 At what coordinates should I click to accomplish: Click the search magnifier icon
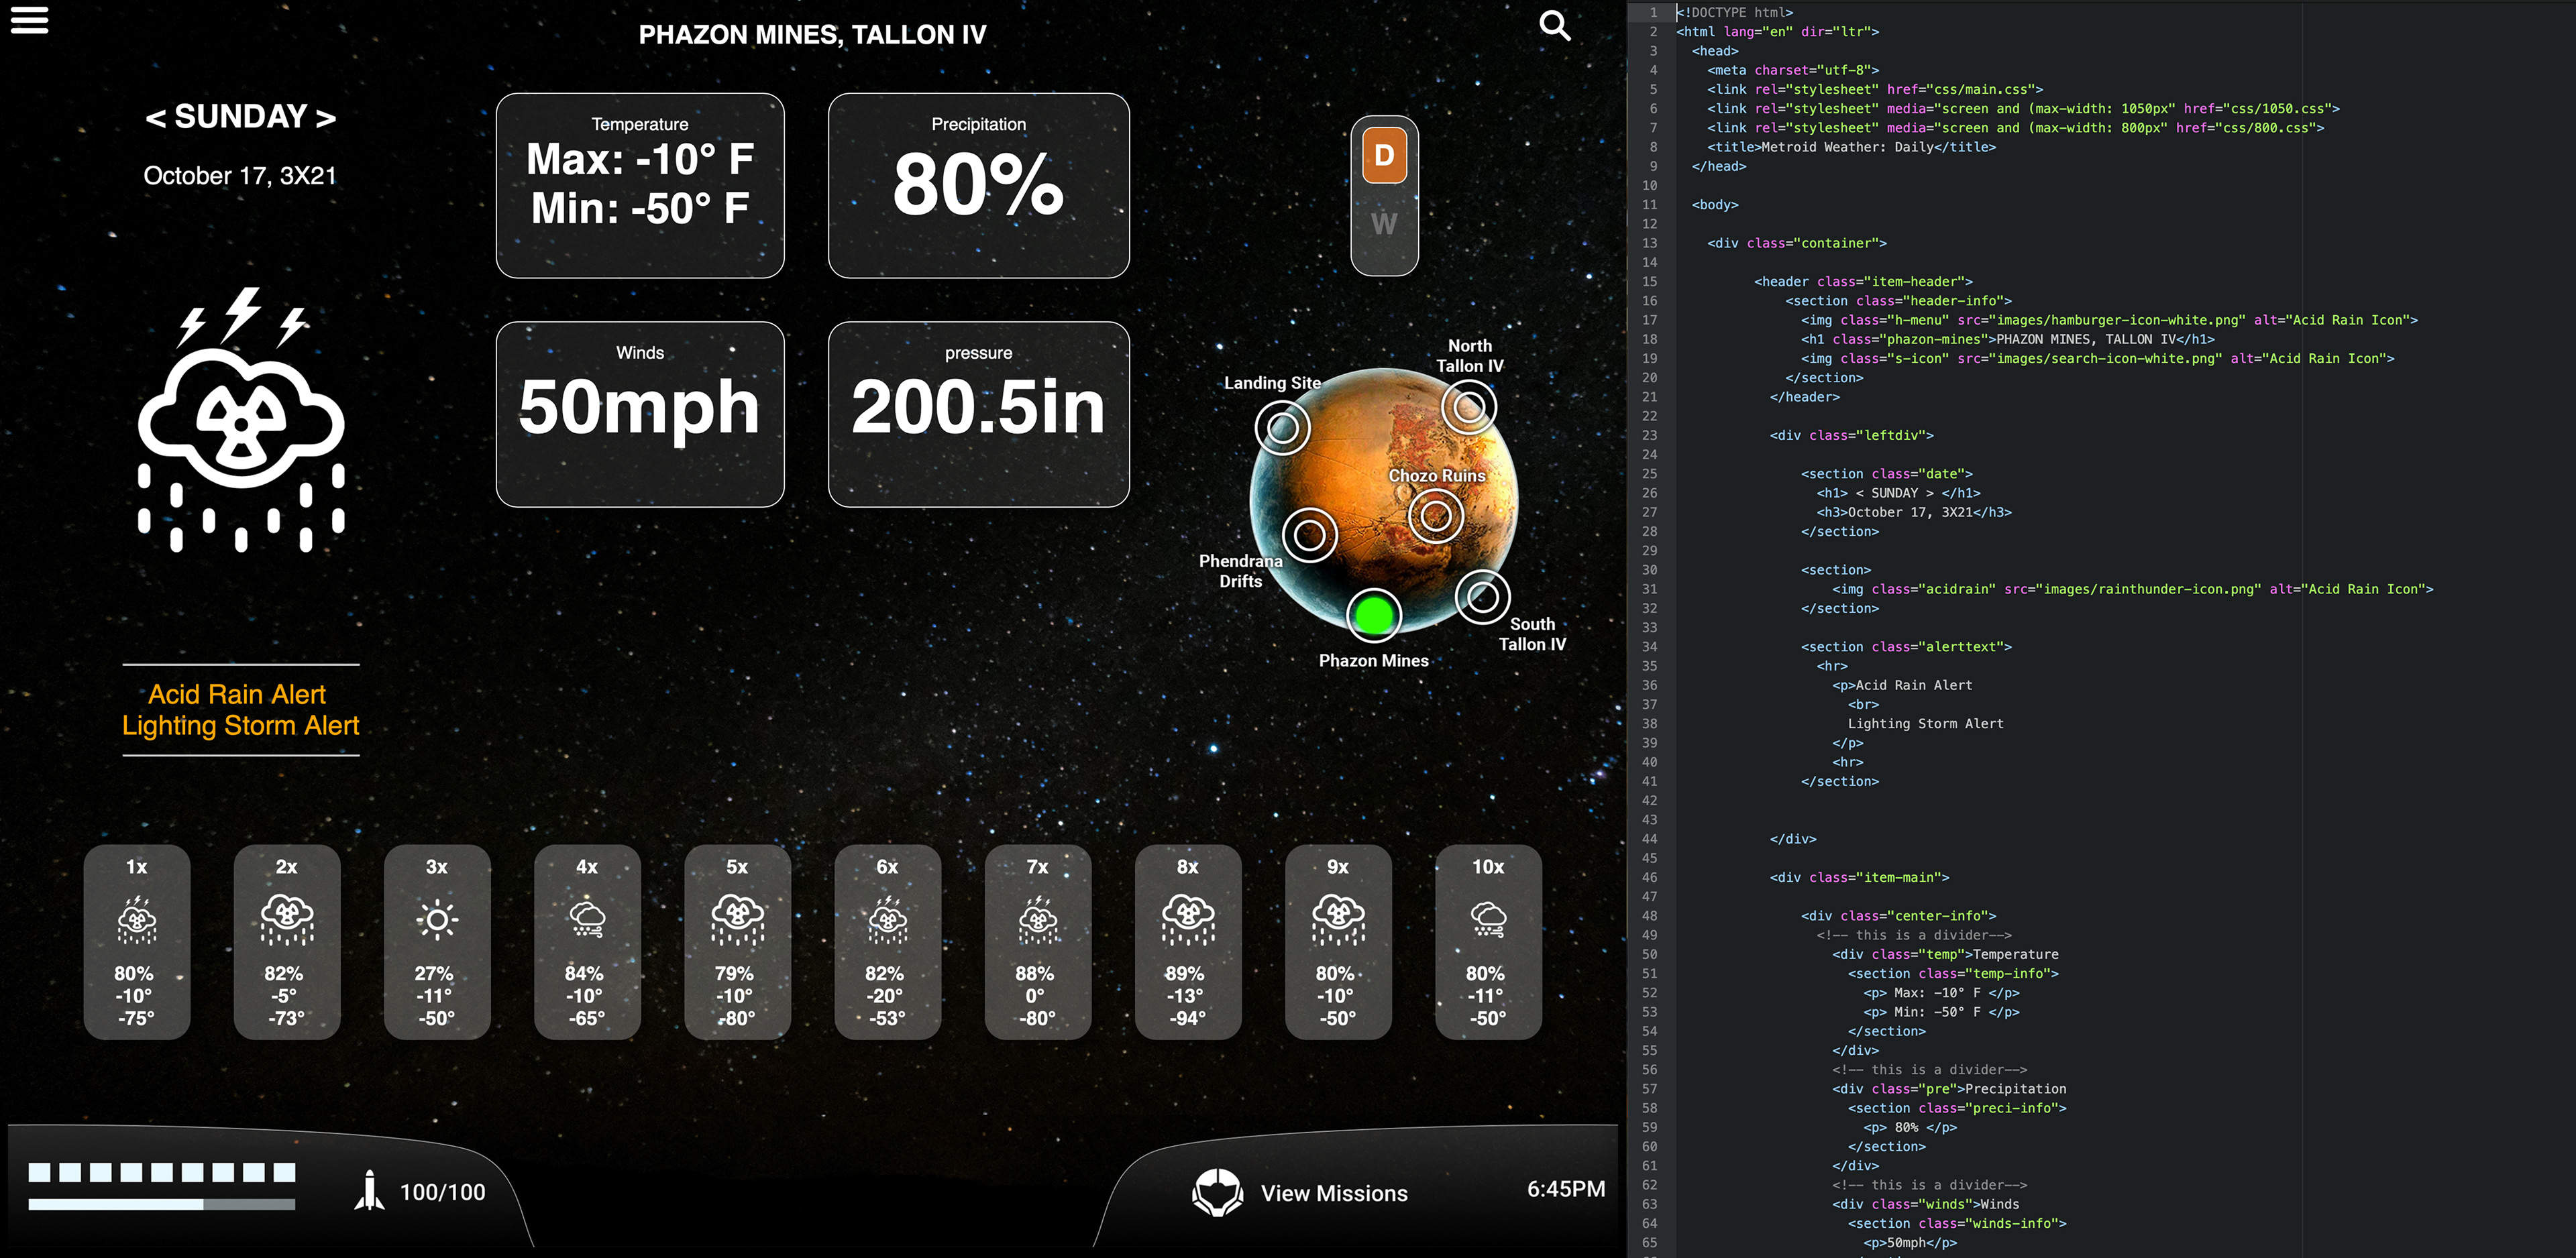click(x=1555, y=26)
